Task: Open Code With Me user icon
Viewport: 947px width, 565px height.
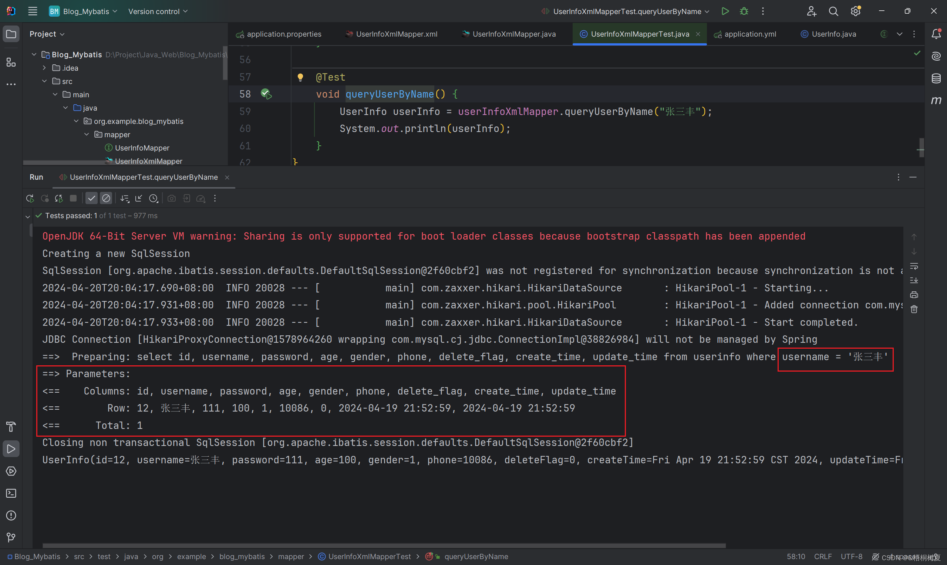Action: (x=812, y=11)
